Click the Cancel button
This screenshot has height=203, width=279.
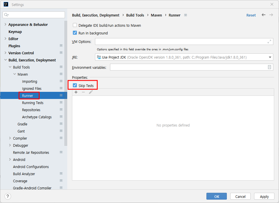click(x=240, y=196)
